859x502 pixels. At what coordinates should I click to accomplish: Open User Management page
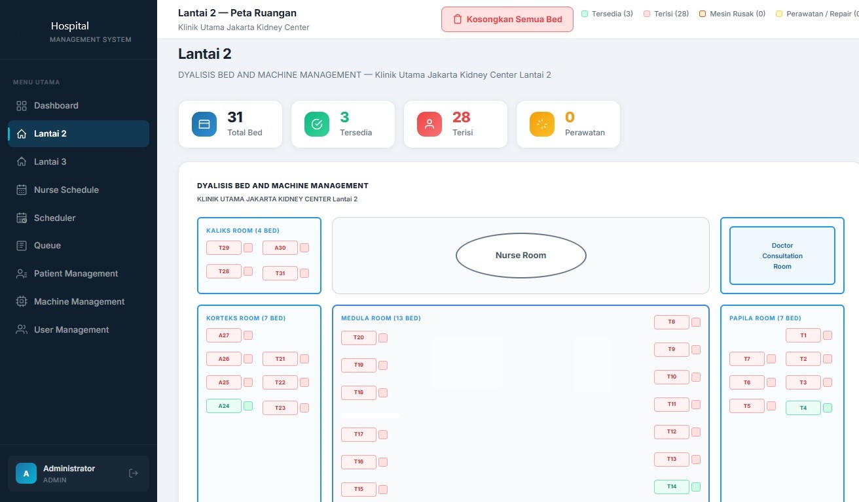79,330
